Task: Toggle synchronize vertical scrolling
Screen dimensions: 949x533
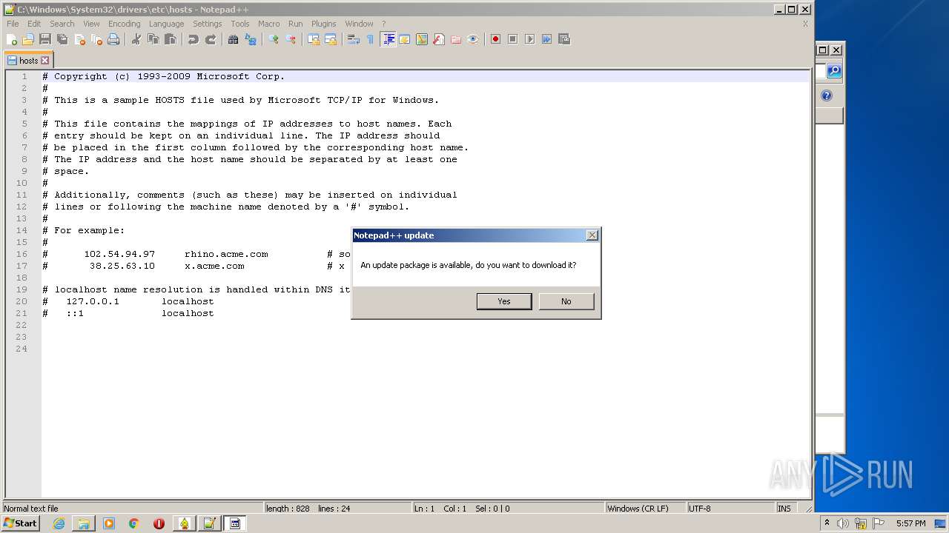Action: [x=314, y=39]
